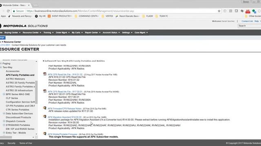Click the sidebar horizontal scrollbar thumb
This screenshot has height=146, width=261.
[x=6, y=137]
